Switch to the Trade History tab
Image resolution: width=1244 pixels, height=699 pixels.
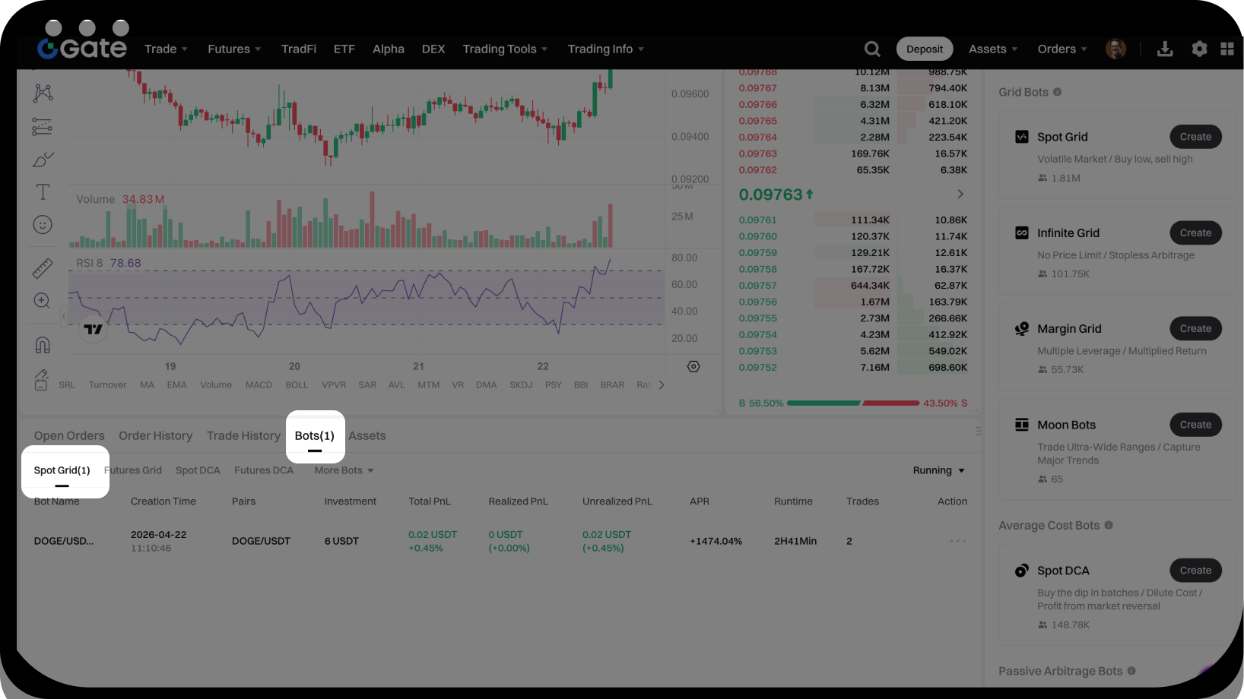(x=243, y=436)
